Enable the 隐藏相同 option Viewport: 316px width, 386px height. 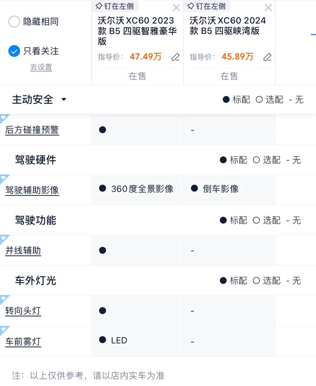click(x=14, y=22)
